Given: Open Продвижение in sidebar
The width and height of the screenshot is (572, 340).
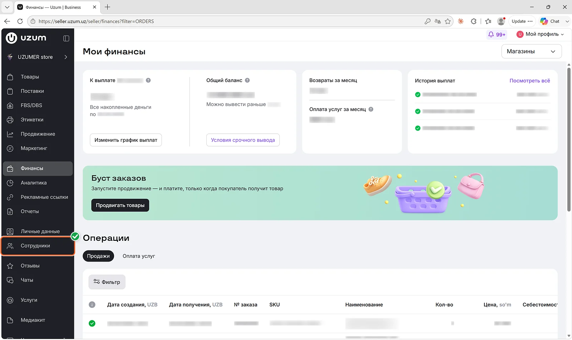Looking at the screenshot, I should [38, 134].
